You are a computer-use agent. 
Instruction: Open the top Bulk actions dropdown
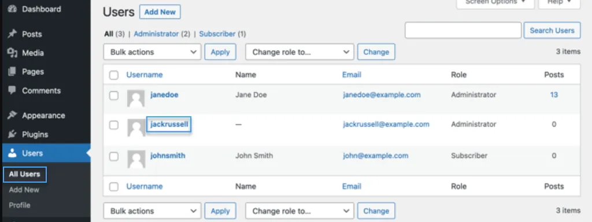point(152,52)
